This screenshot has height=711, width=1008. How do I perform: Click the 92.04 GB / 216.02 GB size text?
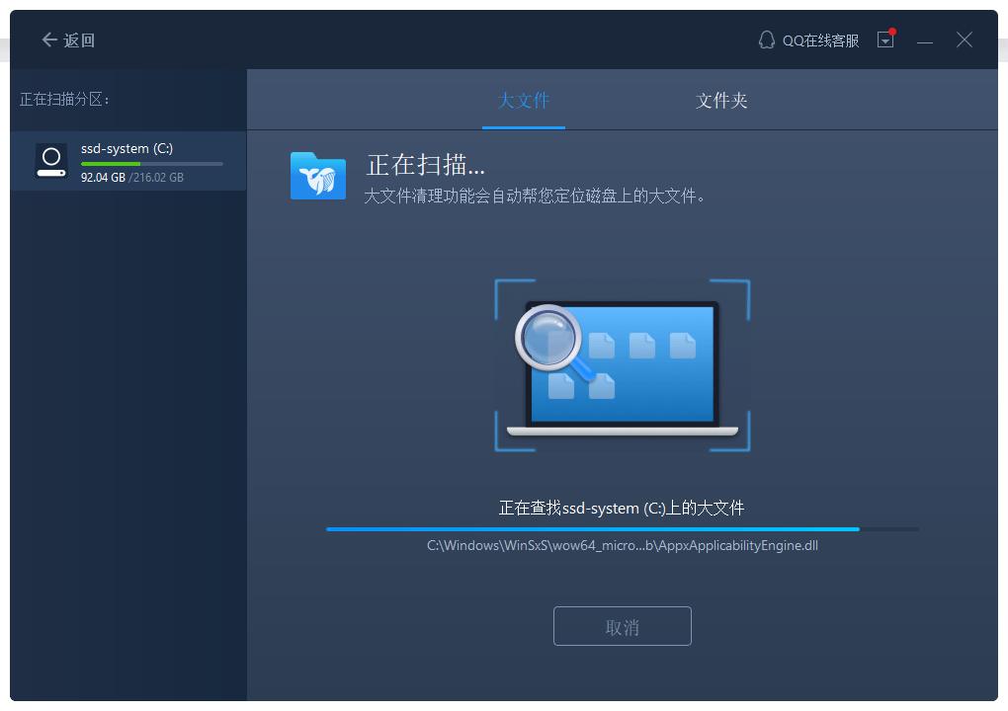(132, 178)
